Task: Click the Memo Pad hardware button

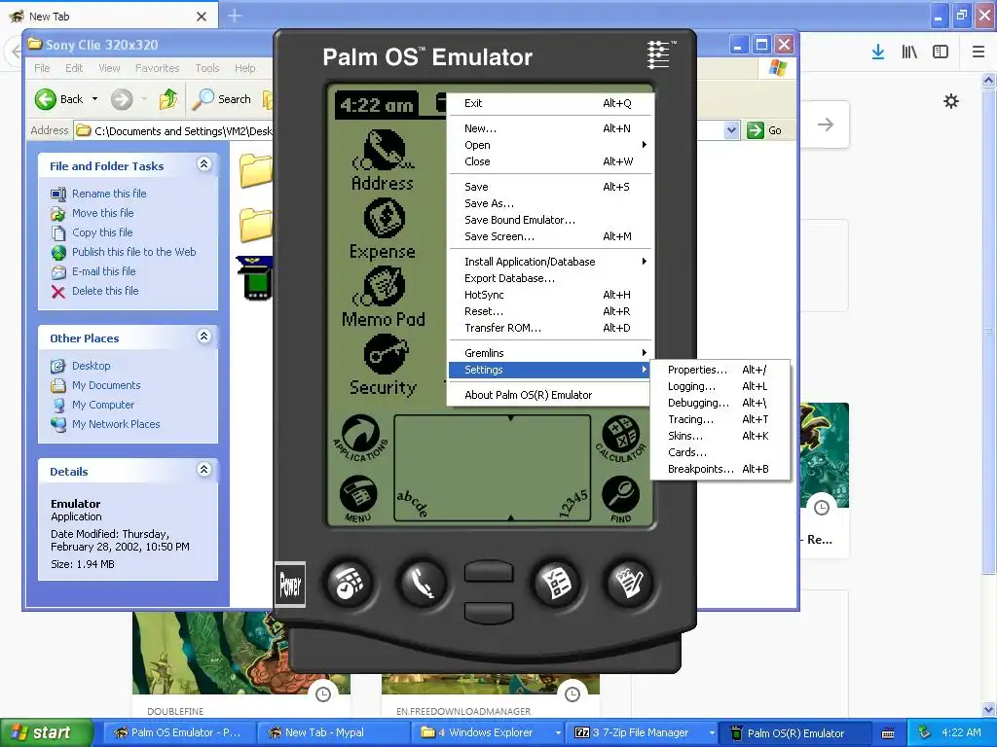Action: coord(629,584)
